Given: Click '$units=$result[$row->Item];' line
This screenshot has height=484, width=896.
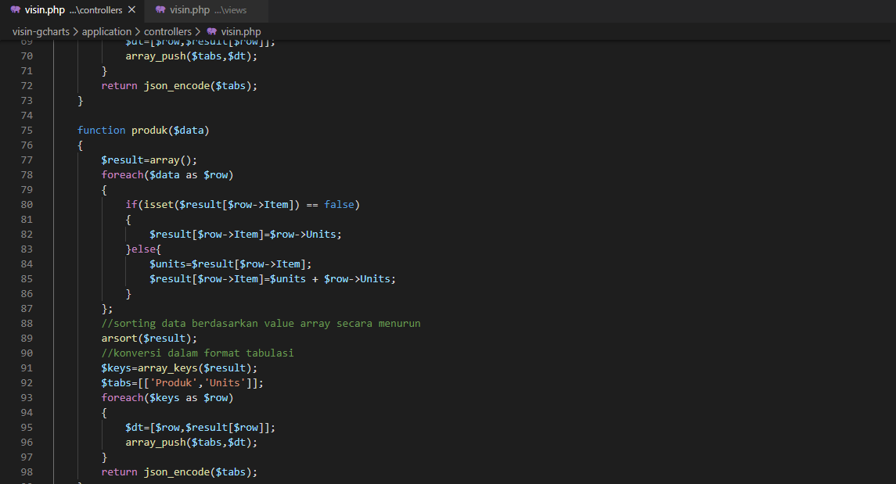Looking at the screenshot, I should (x=231, y=264).
